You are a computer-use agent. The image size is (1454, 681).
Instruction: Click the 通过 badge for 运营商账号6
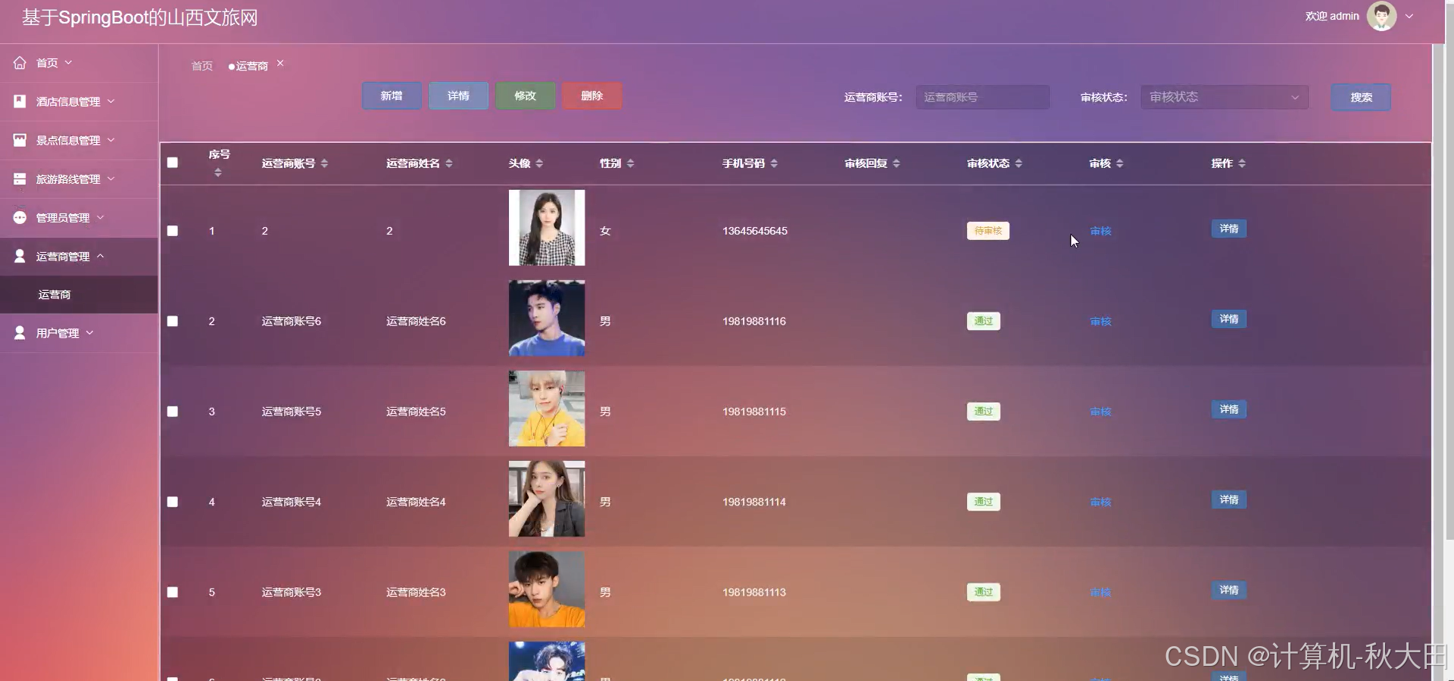click(983, 321)
